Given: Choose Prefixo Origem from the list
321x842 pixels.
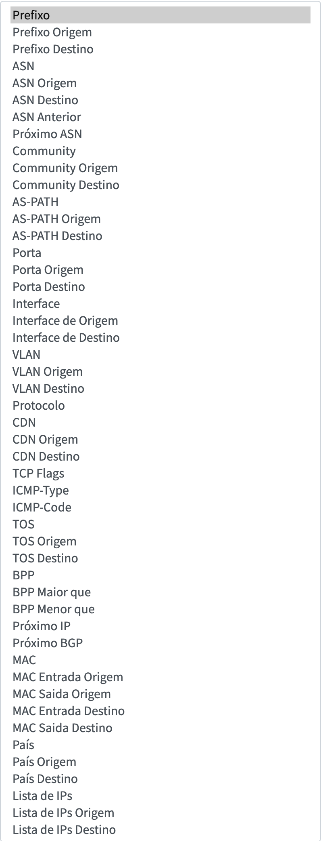Looking at the screenshot, I should 160,32.
